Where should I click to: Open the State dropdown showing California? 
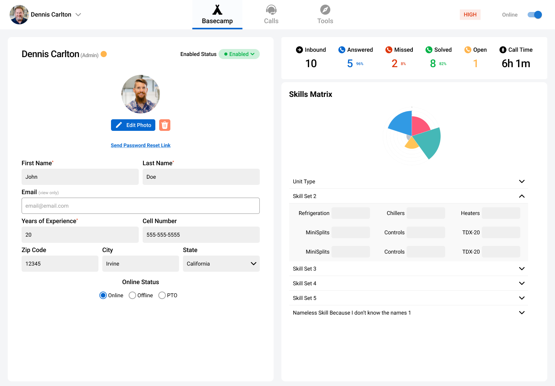(221, 264)
